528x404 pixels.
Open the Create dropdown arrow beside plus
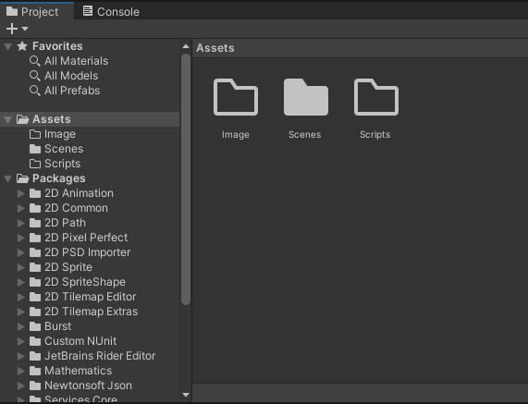coord(25,29)
